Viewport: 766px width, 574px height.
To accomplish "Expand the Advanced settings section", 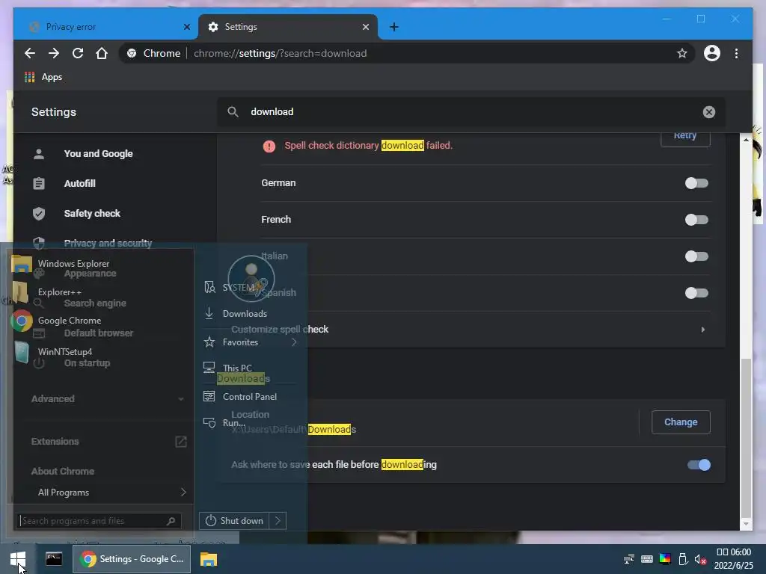I will 108,399.
